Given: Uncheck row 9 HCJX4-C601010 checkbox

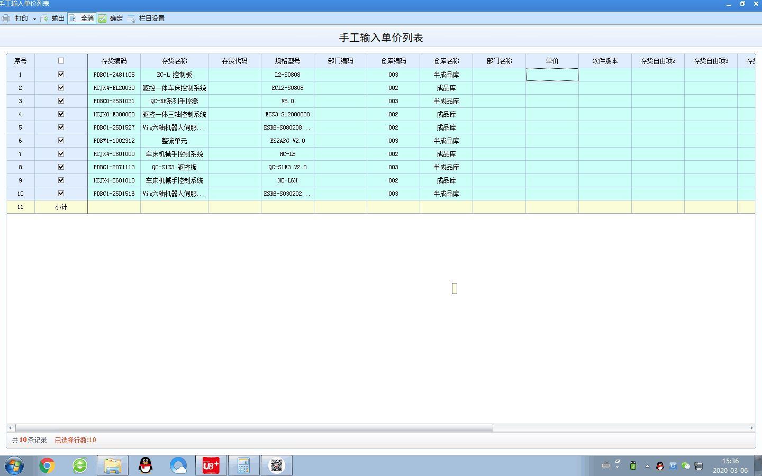Looking at the screenshot, I should 61,180.
